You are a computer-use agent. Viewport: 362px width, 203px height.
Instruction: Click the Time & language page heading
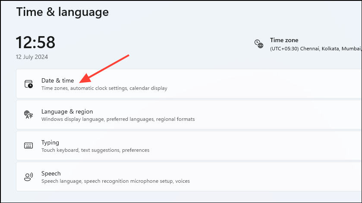62,12
